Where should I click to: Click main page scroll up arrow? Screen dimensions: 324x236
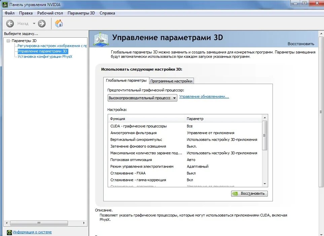pyautogui.click(x=321, y=33)
